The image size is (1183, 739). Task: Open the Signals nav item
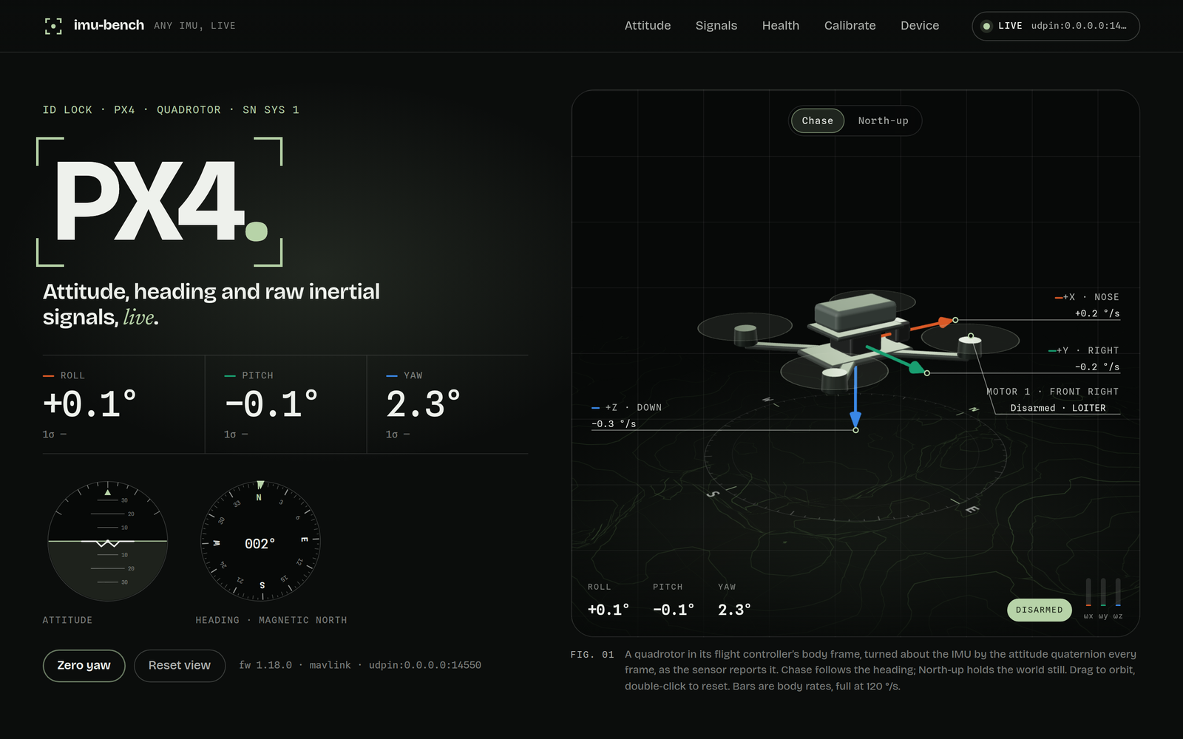tap(716, 26)
